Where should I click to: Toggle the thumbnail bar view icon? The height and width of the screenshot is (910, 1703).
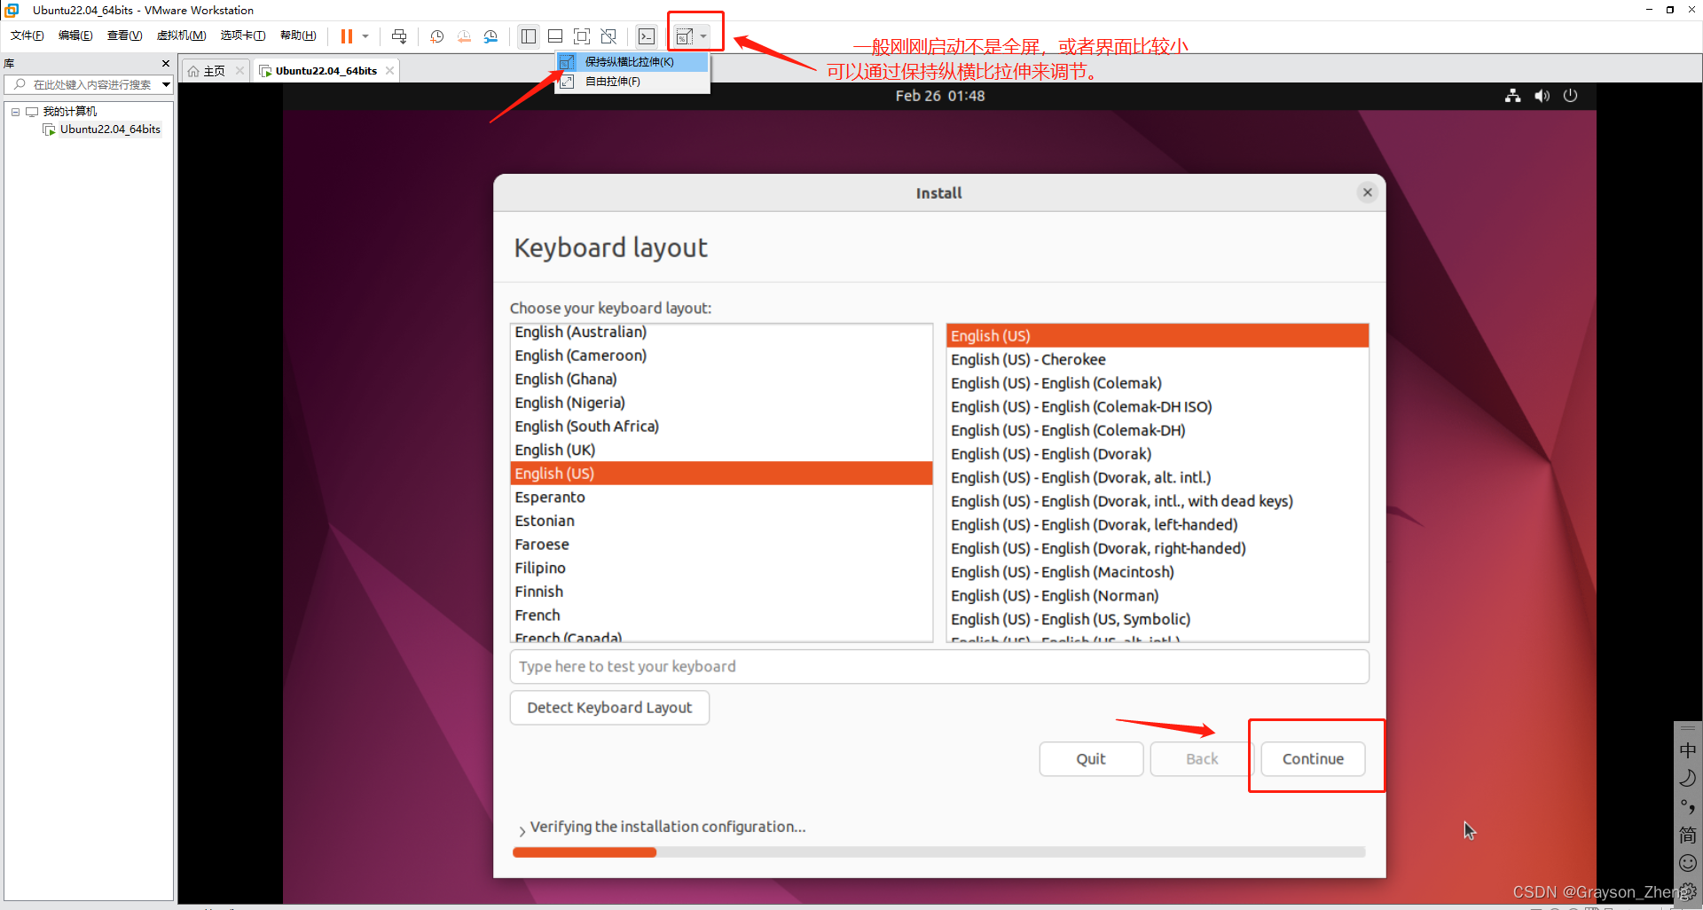(555, 36)
